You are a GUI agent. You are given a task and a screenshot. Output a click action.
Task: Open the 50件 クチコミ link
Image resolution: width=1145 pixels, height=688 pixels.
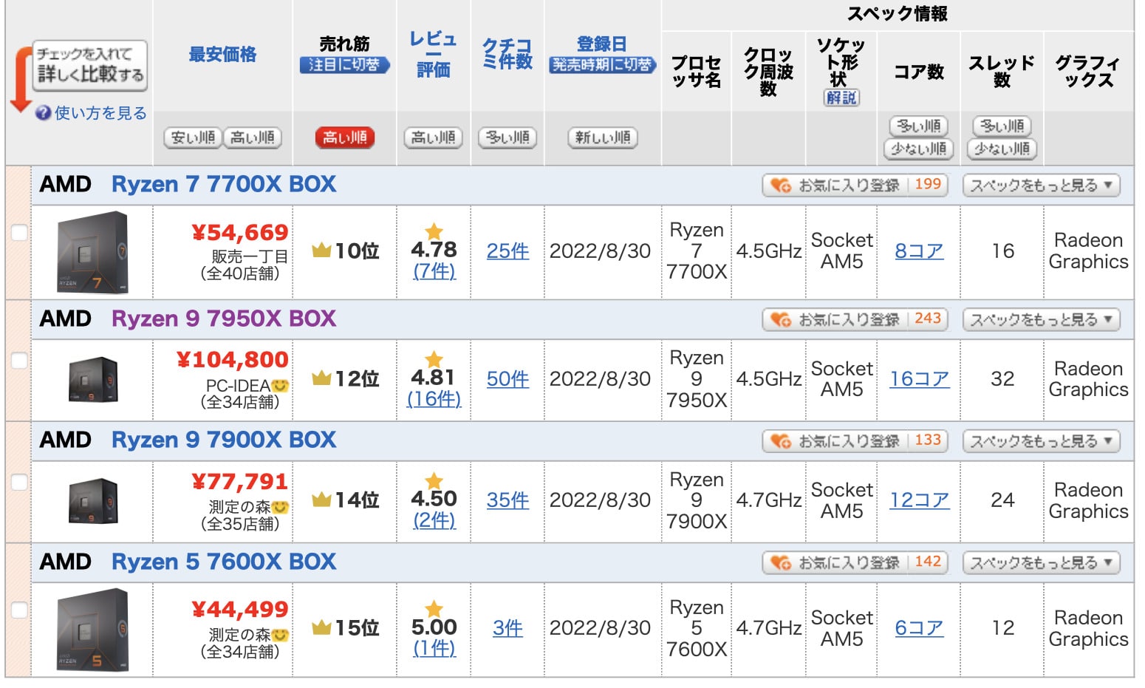point(507,379)
